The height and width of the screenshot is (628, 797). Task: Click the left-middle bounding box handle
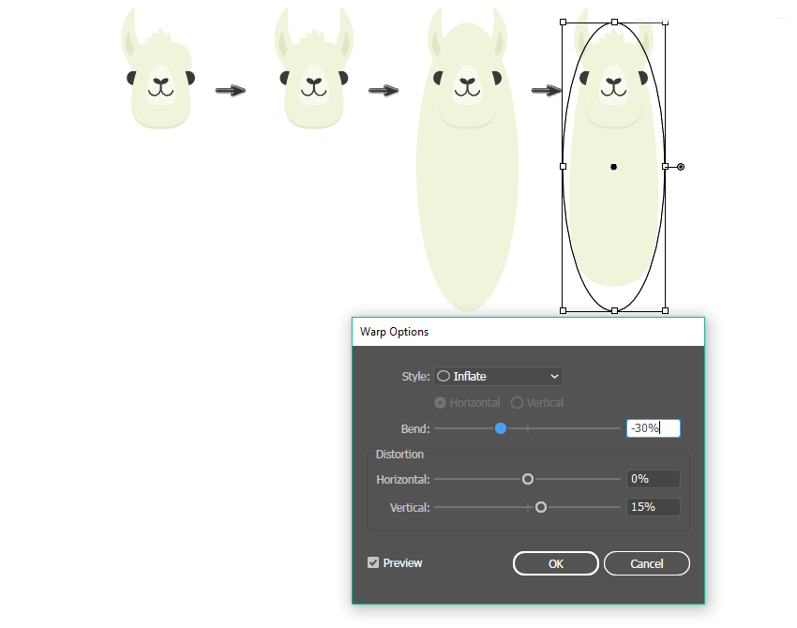click(x=563, y=166)
